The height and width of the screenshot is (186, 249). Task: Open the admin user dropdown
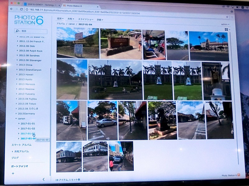(x=225, y=24)
